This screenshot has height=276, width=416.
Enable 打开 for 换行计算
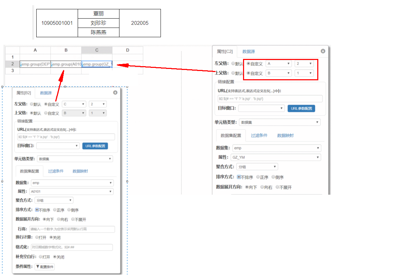(37, 237)
